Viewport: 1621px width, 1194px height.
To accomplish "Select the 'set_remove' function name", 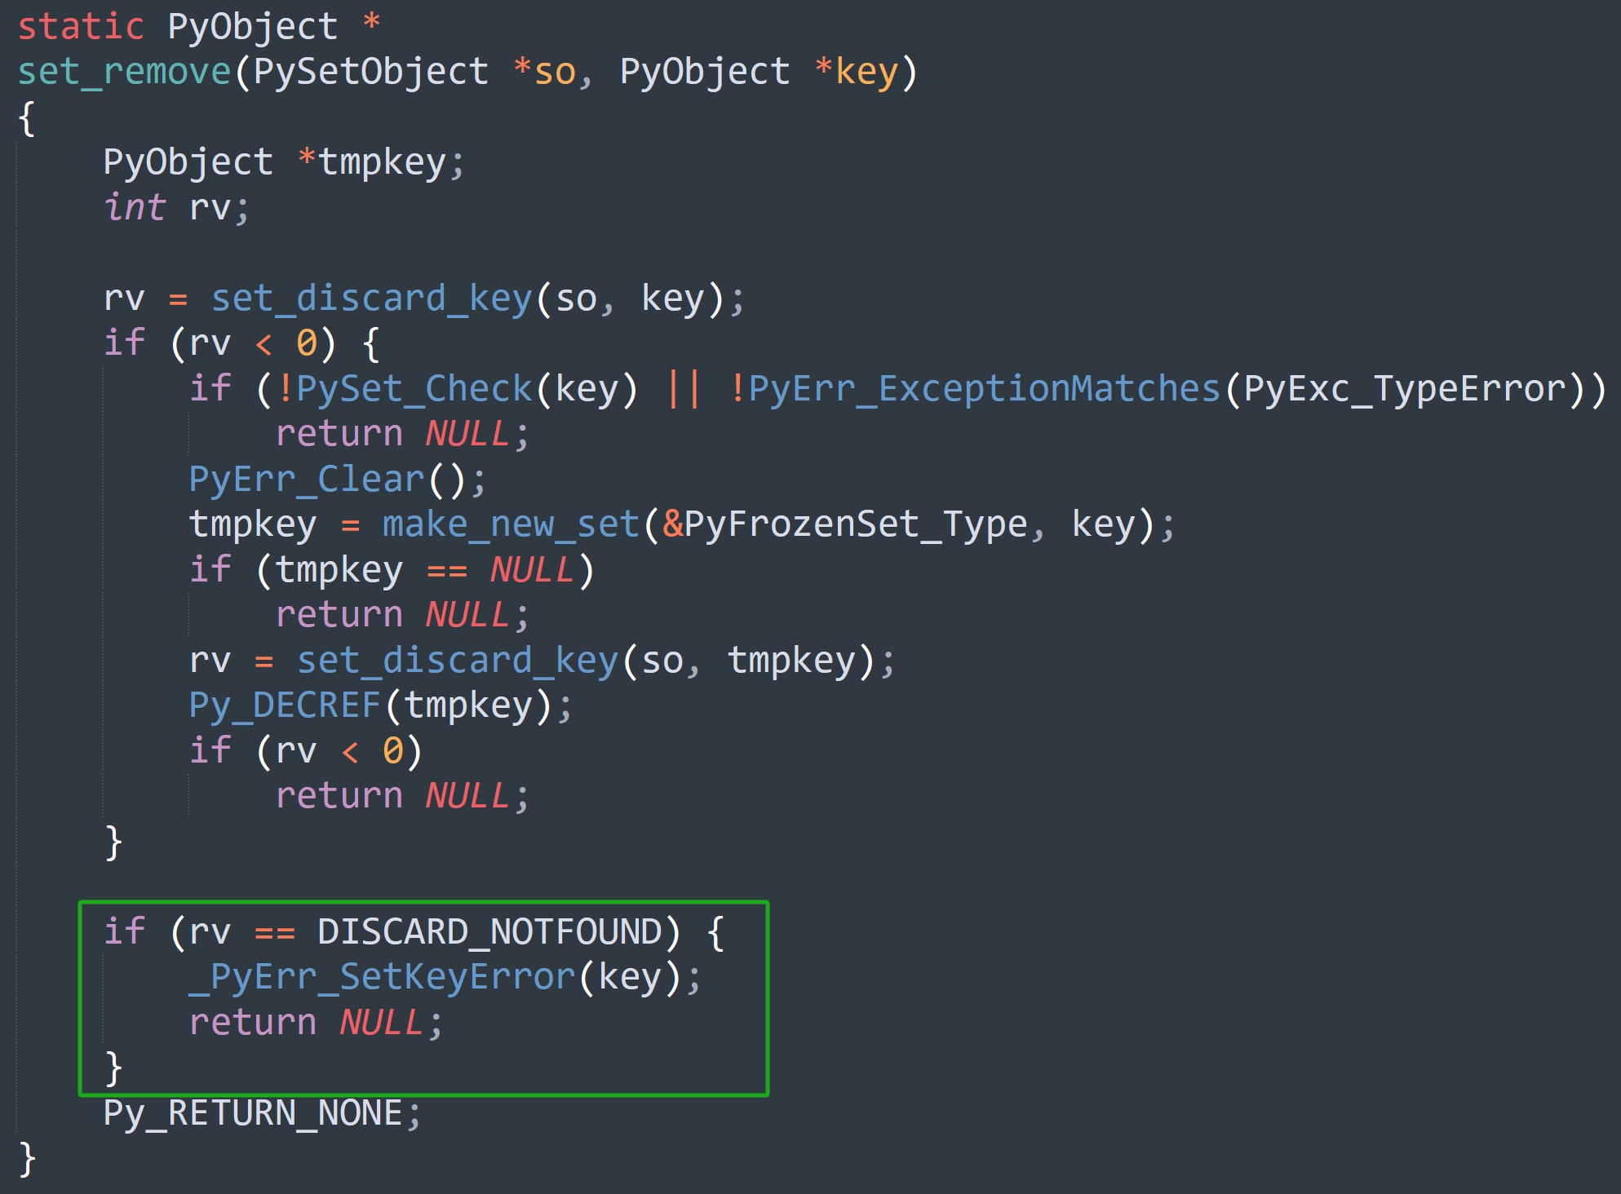I will click(125, 72).
